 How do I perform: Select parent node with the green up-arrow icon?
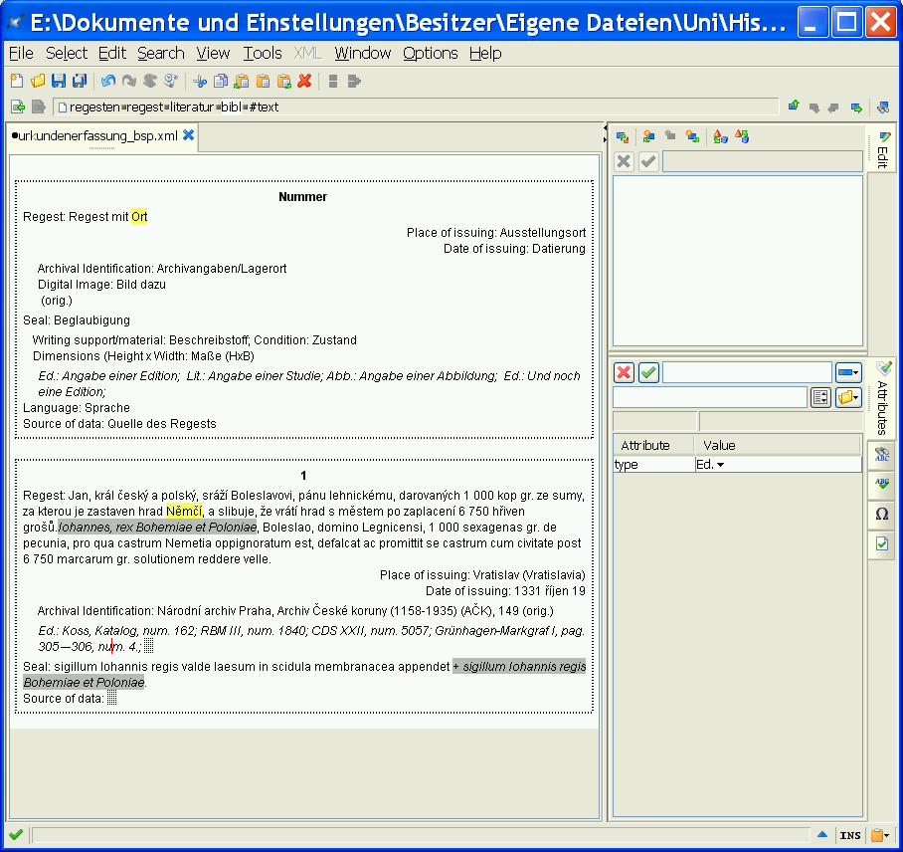tap(794, 106)
